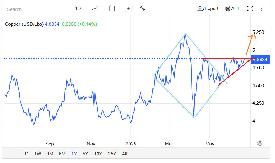Click the Mar date axis label
Screen dimensions: 275x163
point(169,144)
